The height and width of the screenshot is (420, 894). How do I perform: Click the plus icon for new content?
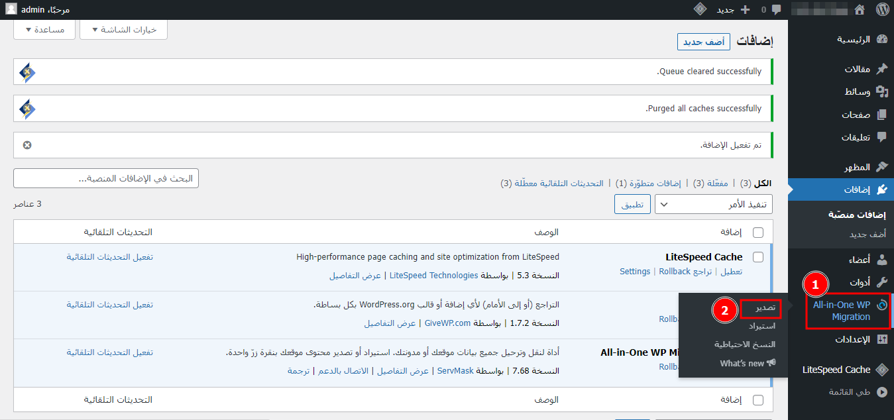[745, 9]
